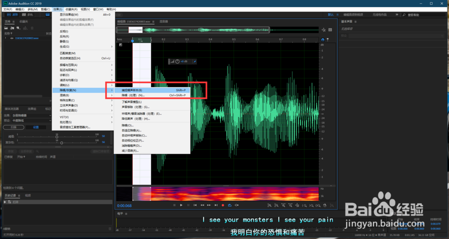The height and width of the screenshot is (239, 449).
Task: Expand the 特殊效果(C) submenu
Action: click(x=83, y=100)
